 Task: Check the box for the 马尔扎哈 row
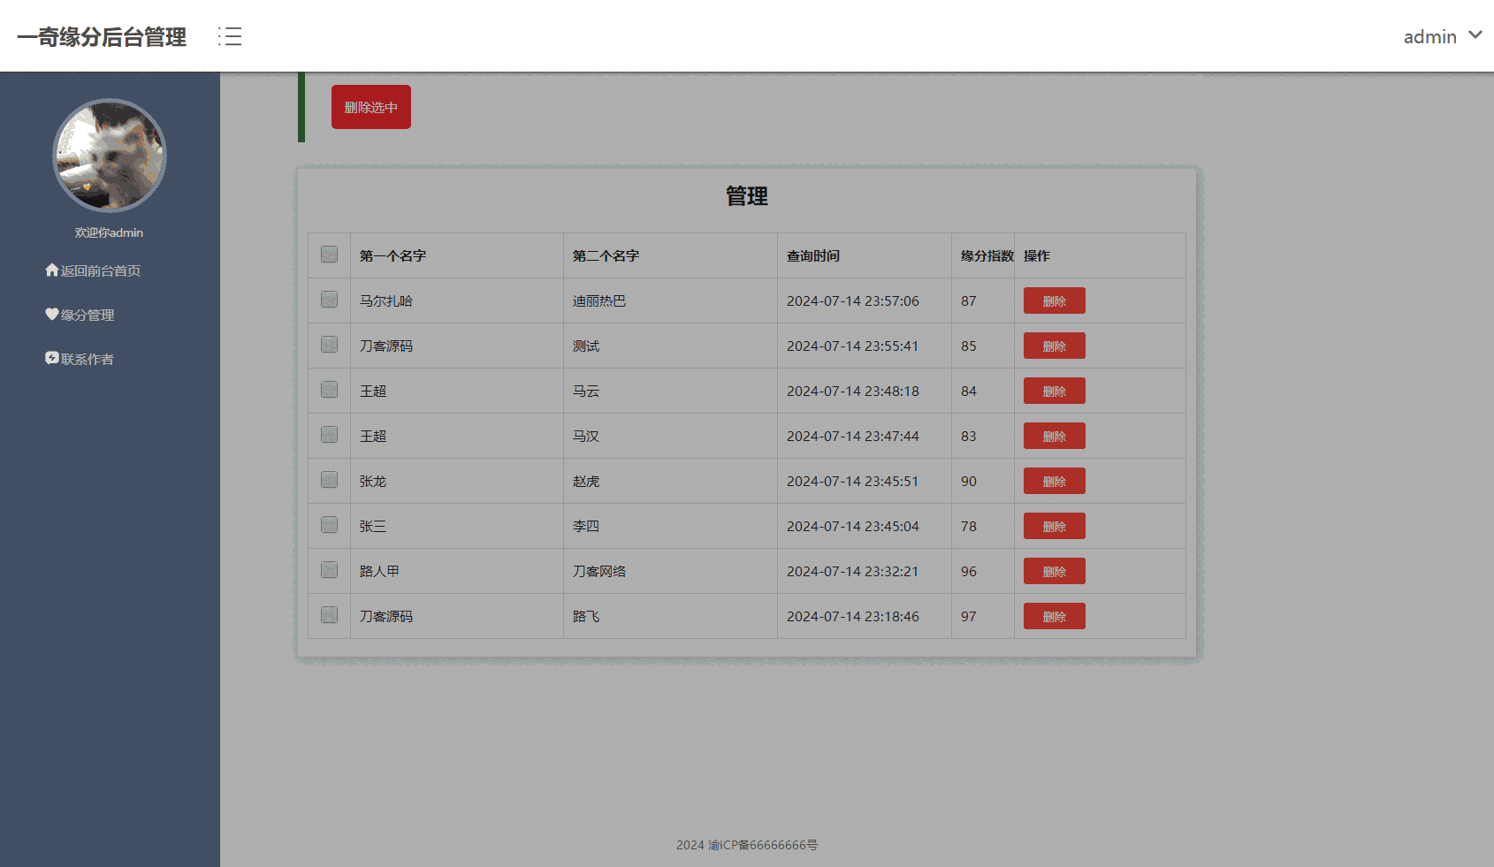329,300
